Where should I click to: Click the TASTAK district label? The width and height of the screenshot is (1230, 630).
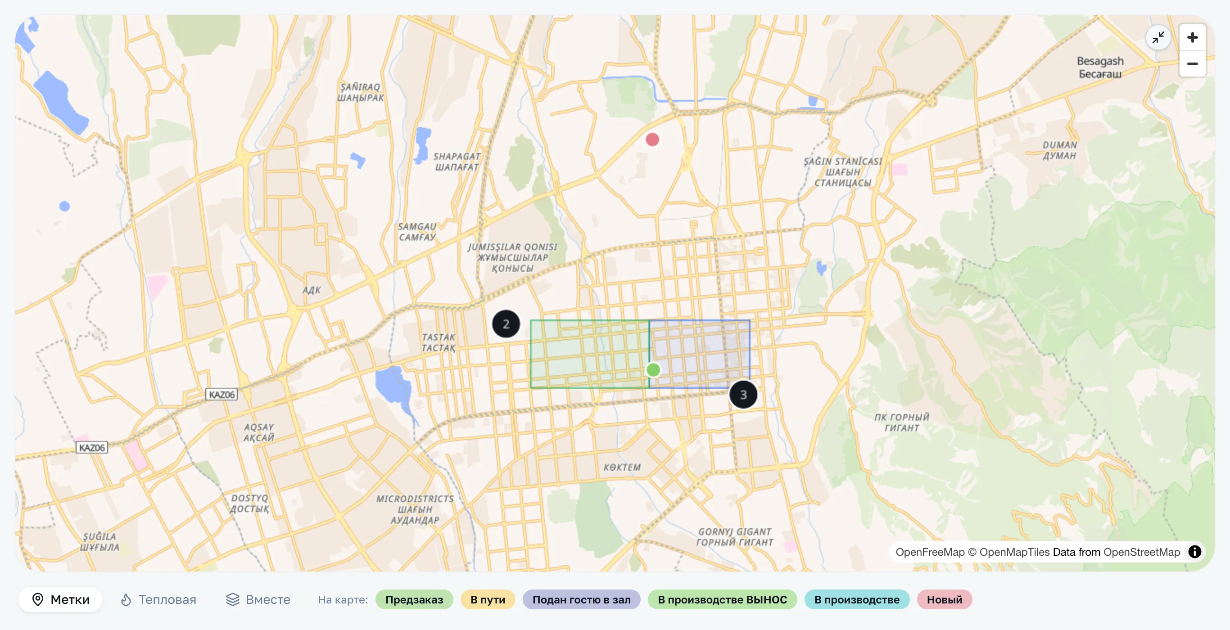click(x=438, y=342)
